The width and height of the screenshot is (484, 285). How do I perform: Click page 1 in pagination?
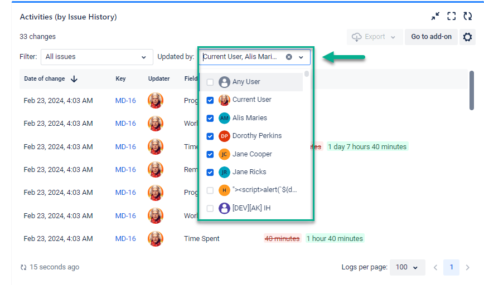[452, 267]
